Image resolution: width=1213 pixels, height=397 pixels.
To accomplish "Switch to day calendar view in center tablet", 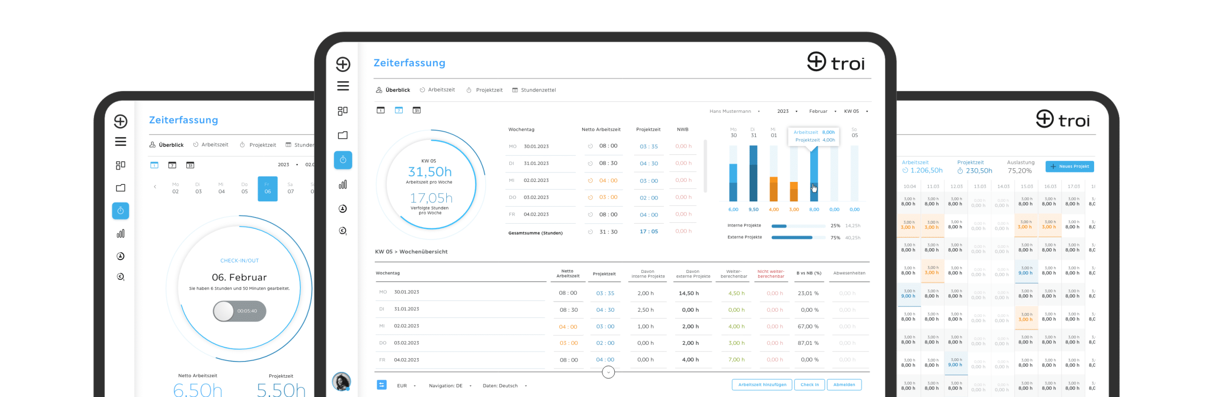I will click(380, 110).
